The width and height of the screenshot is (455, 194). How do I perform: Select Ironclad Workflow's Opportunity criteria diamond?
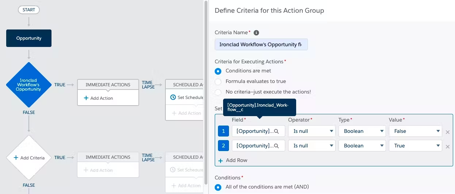(x=28, y=85)
